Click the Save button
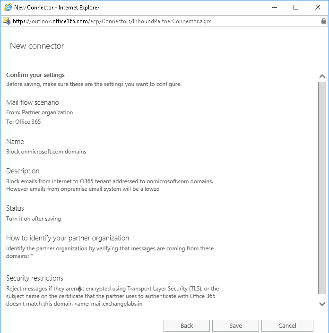Image resolution: width=329 pixels, height=333 pixels. (x=235, y=325)
